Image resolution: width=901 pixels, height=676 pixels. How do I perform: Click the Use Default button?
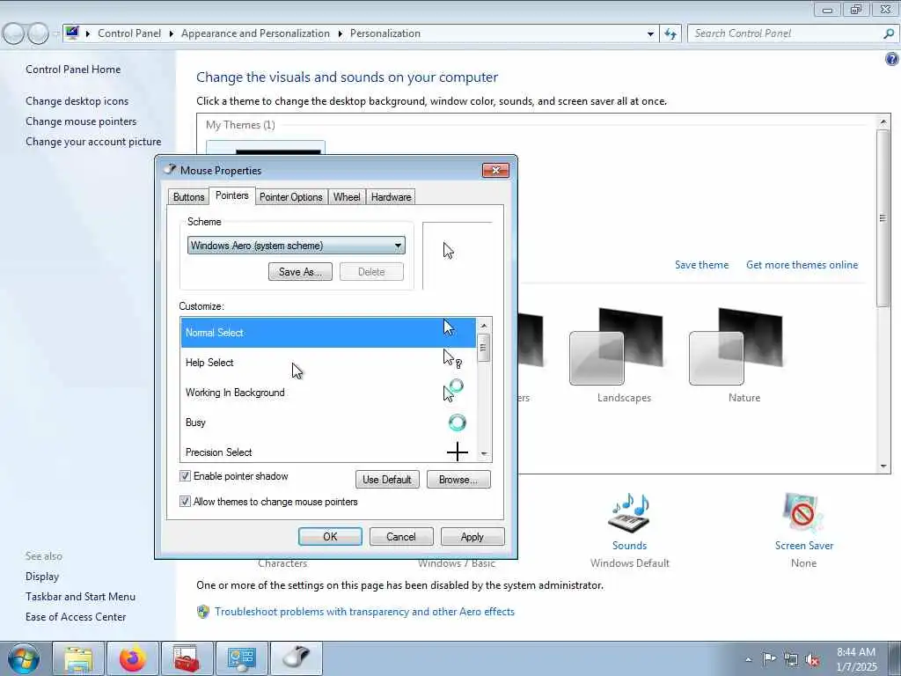[387, 480]
